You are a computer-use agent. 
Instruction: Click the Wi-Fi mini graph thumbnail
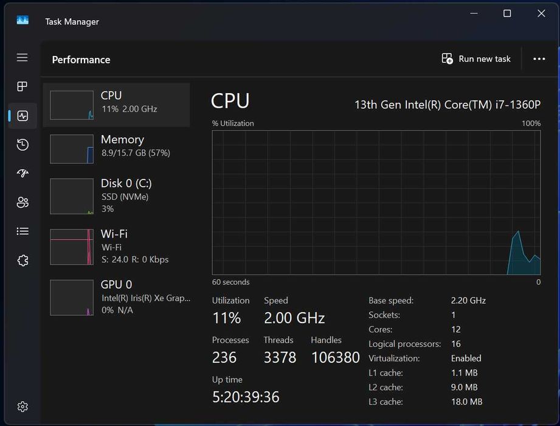click(72, 247)
